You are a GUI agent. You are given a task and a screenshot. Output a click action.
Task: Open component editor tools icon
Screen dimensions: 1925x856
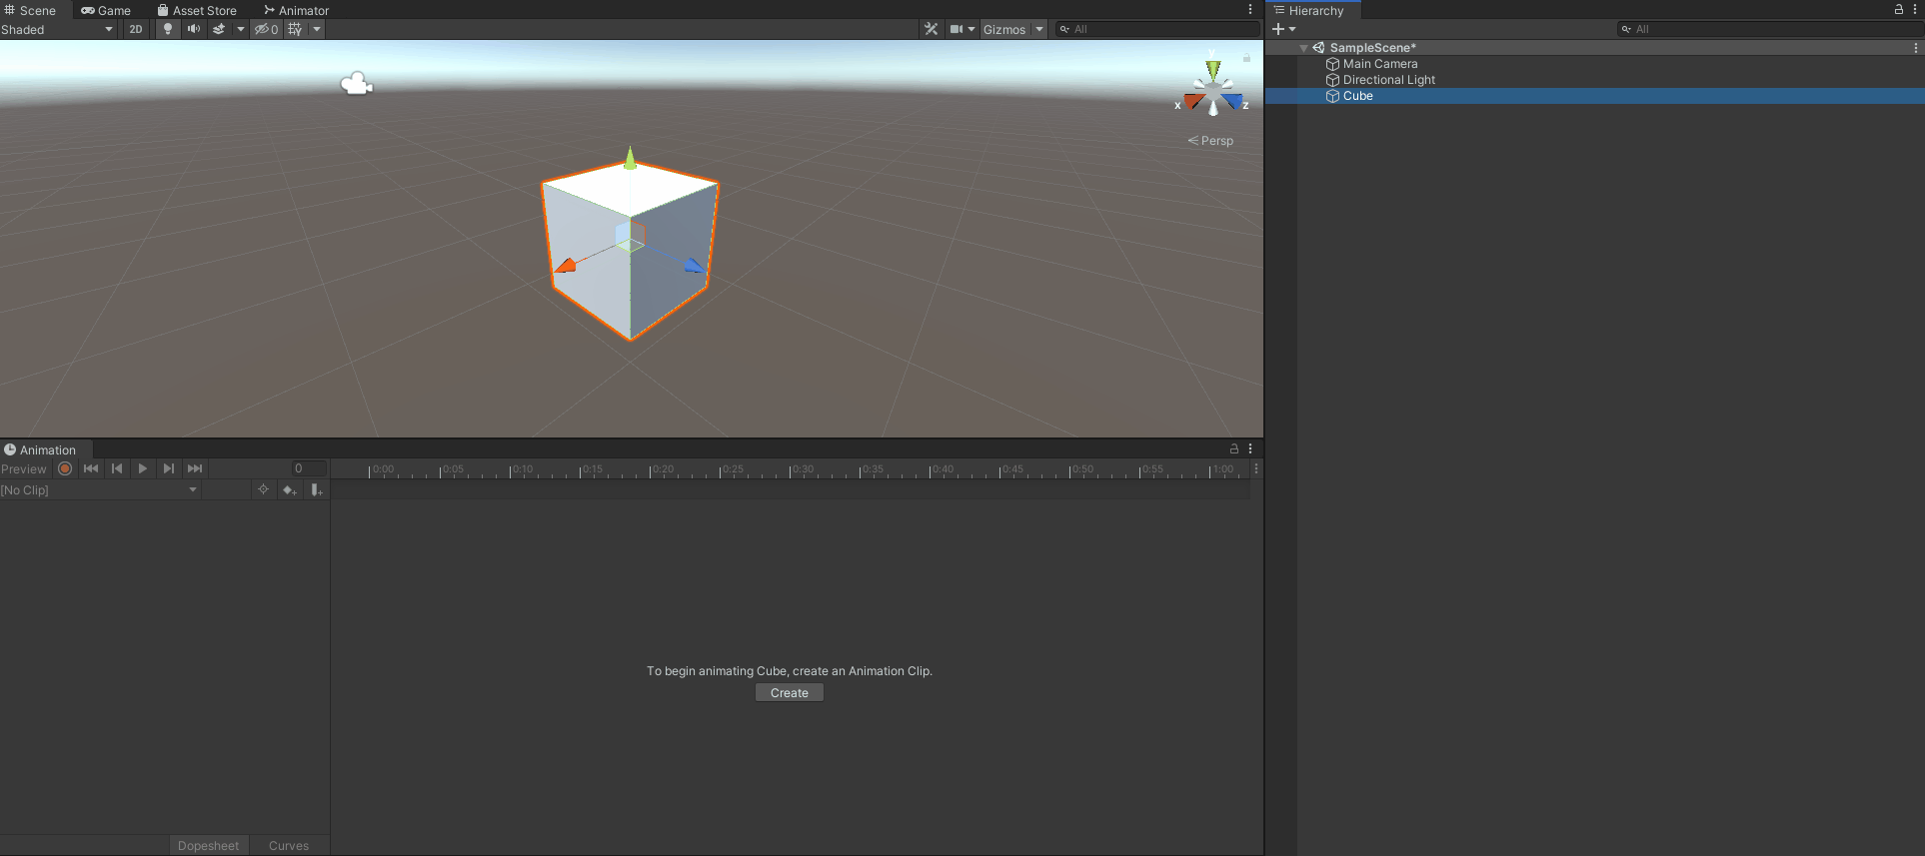click(932, 29)
